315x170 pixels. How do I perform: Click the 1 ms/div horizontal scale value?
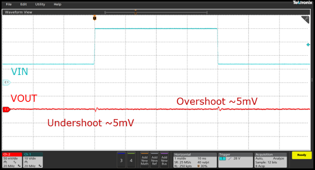(180, 159)
